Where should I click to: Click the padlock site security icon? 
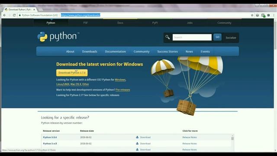20,15
